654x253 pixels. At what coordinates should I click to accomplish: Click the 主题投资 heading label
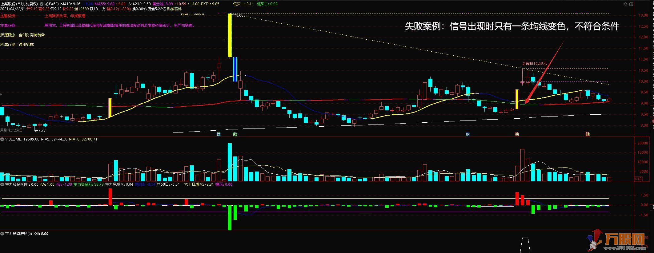point(9,16)
